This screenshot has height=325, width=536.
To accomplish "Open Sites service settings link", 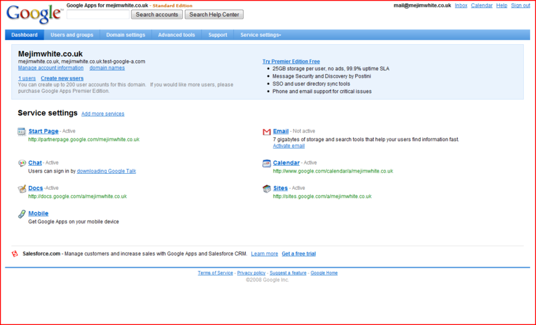I will 280,188.
